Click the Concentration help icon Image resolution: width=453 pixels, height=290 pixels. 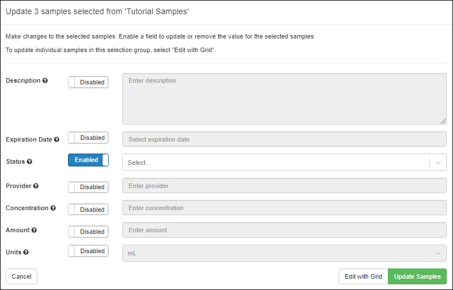[53, 208]
